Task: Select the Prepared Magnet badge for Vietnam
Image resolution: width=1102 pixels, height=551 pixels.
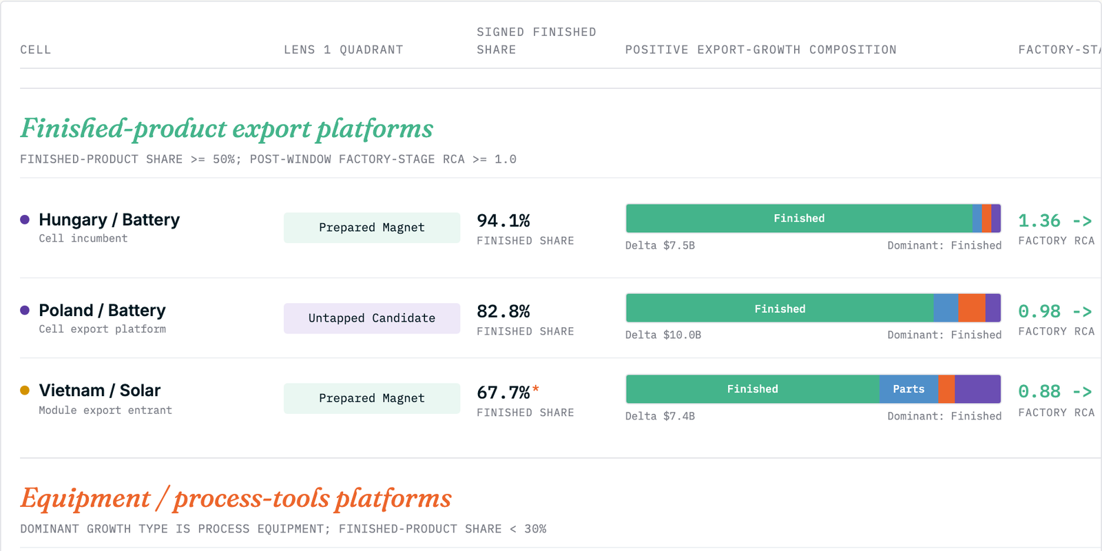Action: [372, 398]
